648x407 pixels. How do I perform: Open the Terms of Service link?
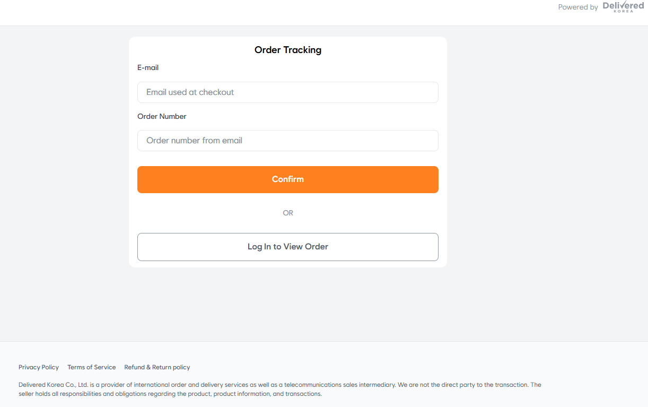coord(91,367)
